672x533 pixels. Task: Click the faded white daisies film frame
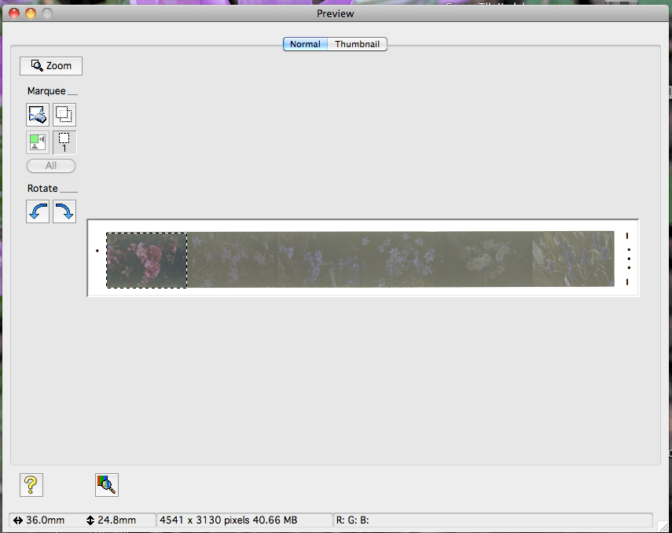pos(487,259)
